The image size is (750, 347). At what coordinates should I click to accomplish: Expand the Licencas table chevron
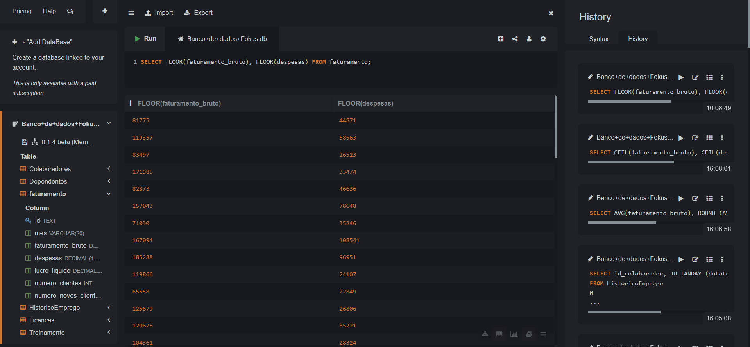tap(109, 320)
